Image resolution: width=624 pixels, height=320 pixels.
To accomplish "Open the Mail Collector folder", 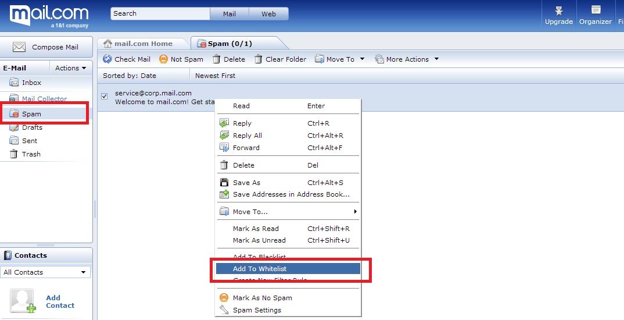I will [45, 98].
